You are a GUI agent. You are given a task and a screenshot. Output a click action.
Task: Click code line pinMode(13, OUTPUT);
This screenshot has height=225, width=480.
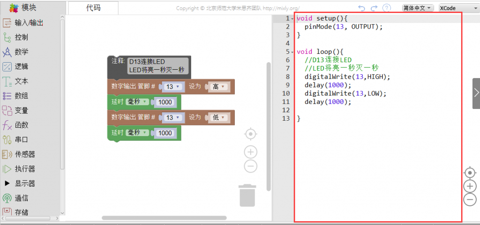click(344, 27)
